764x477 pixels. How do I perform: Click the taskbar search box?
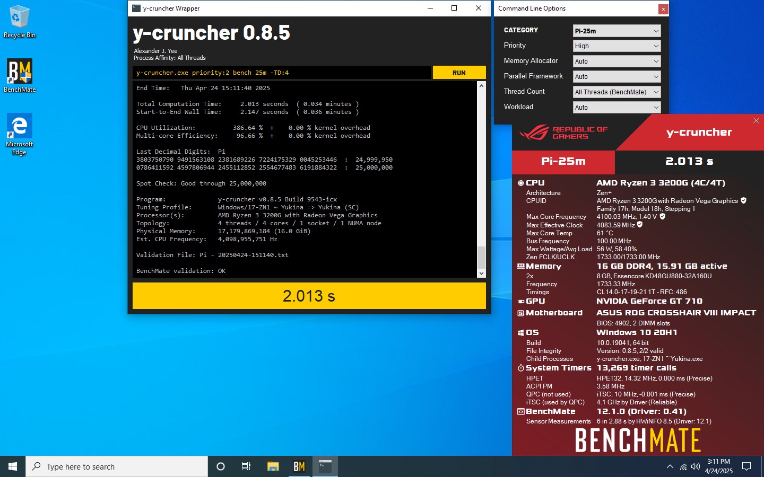(x=117, y=466)
